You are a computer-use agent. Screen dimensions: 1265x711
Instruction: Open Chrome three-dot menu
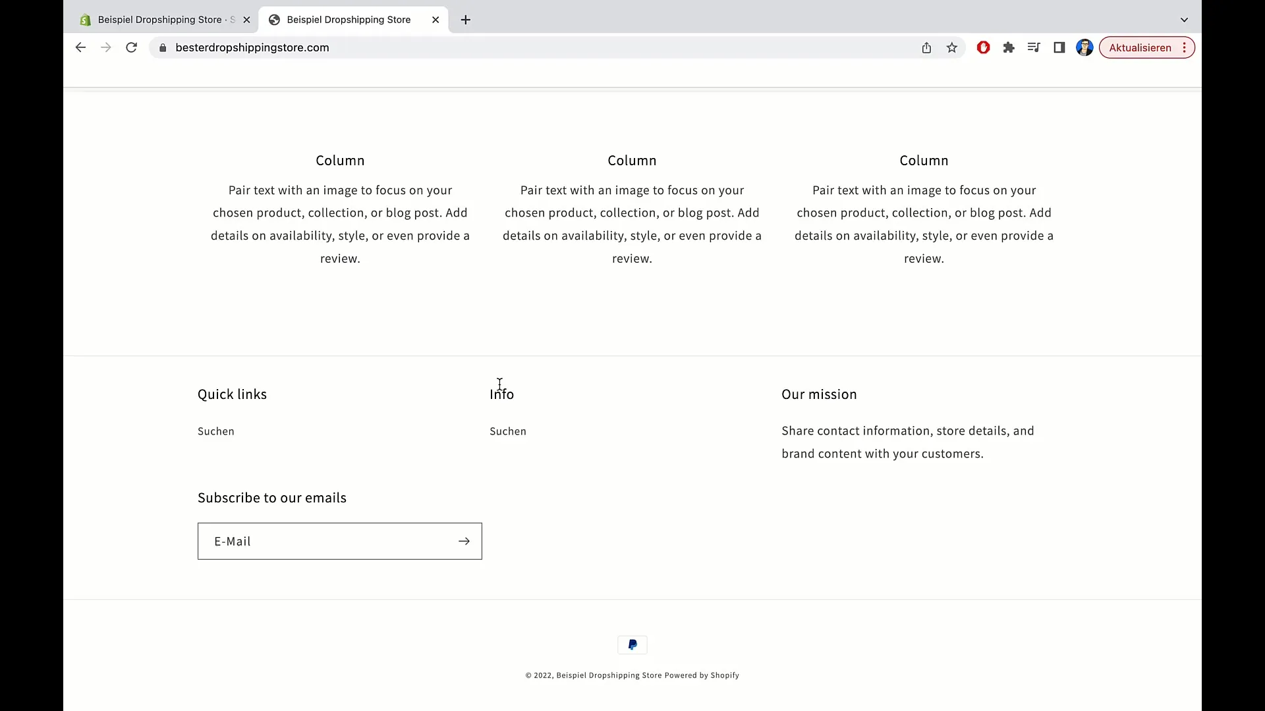pyautogui.click(x=1185, y=47)
